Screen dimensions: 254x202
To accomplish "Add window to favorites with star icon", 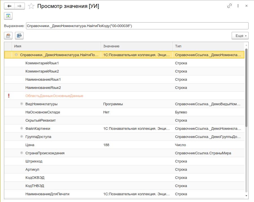I will coord(31,6).
